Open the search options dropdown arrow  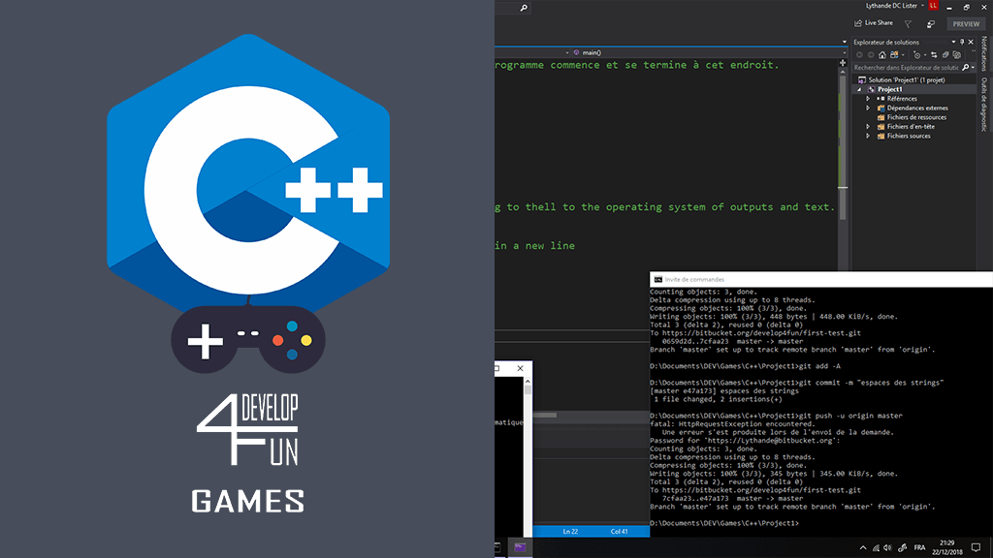tap(973, 67)
